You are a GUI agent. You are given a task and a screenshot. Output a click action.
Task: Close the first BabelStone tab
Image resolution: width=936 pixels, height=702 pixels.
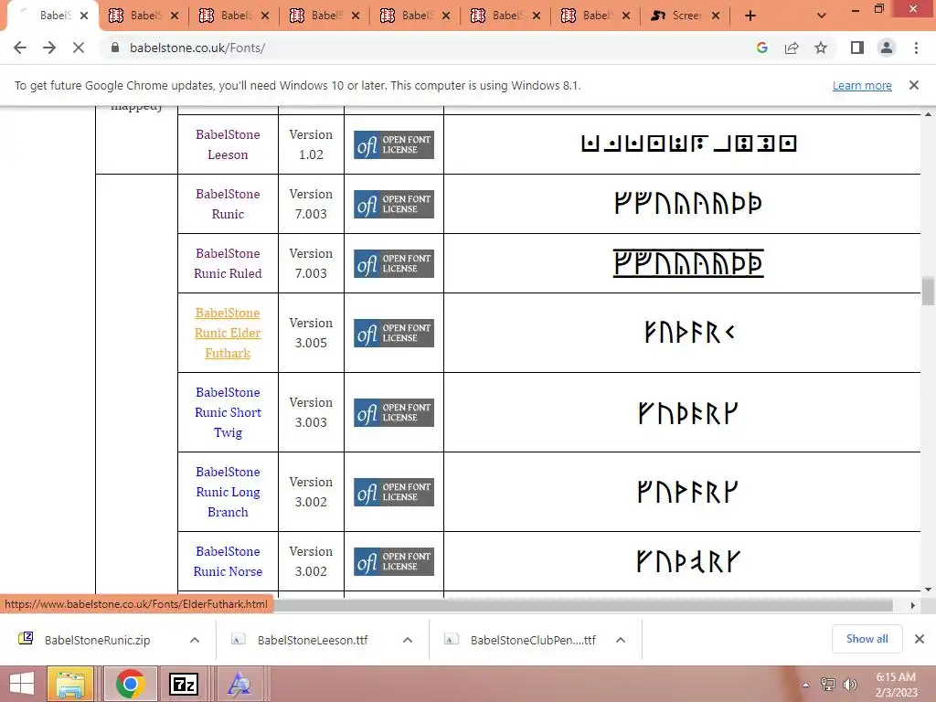(84, 16)
